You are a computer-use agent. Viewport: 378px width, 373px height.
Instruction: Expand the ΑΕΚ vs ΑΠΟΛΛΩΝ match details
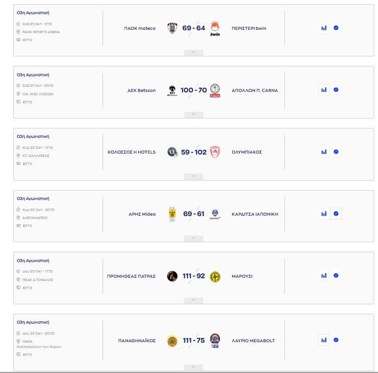(194, 115)
